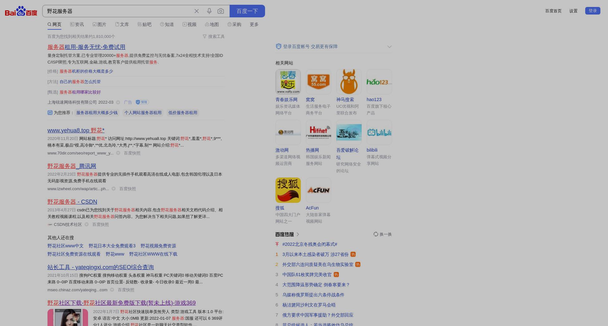Select 服务器租用大概多少钱 suggestion
The image size is (608, 326).
97,113
